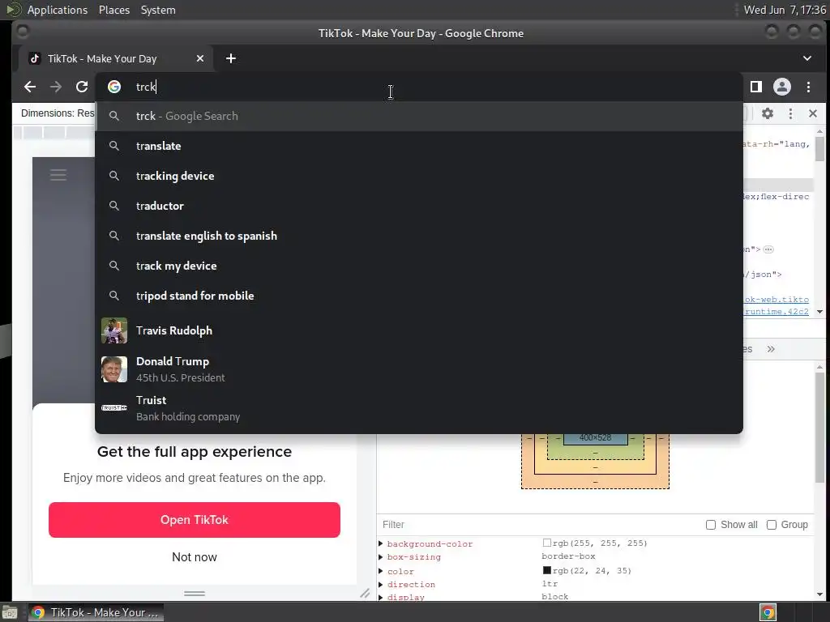This screenshot has height=622, width=830.
Task: Toggle the Chrome side panel icon
Action: 756,87
